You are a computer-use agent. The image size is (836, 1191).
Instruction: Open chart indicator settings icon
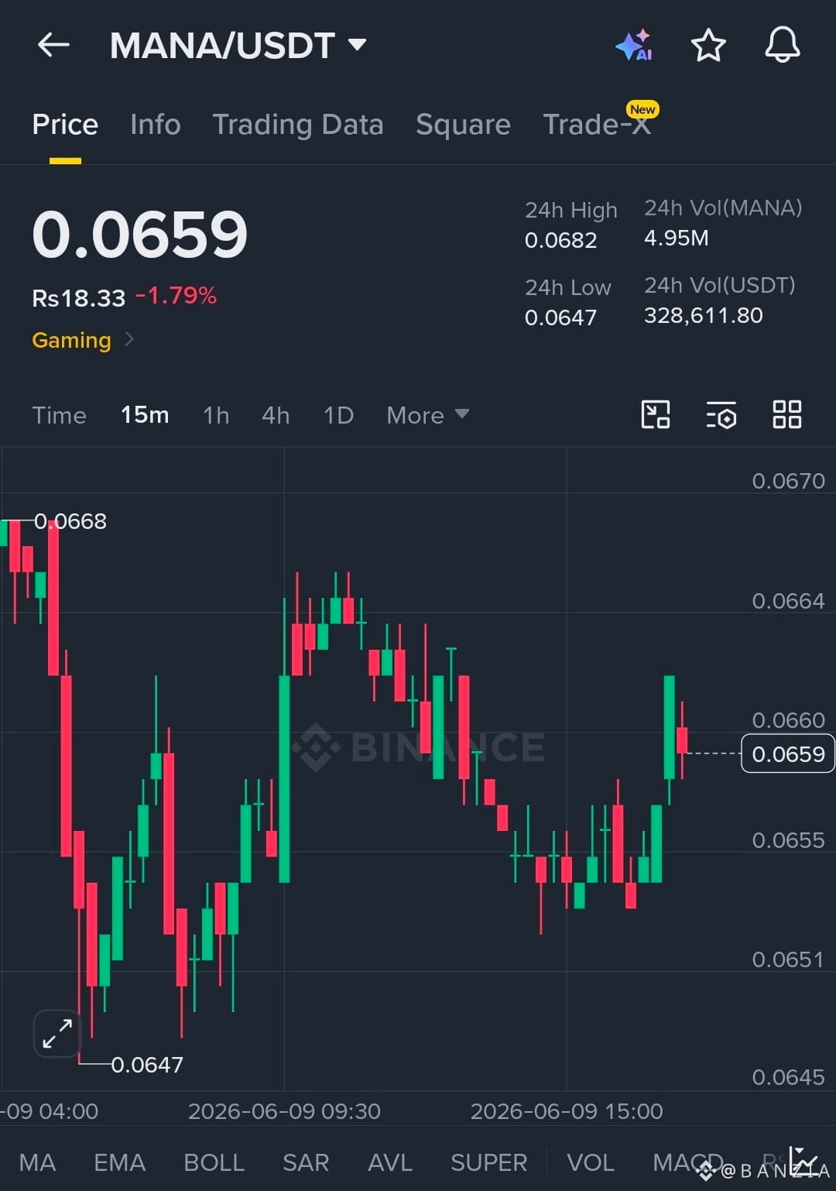coord(721,415)
